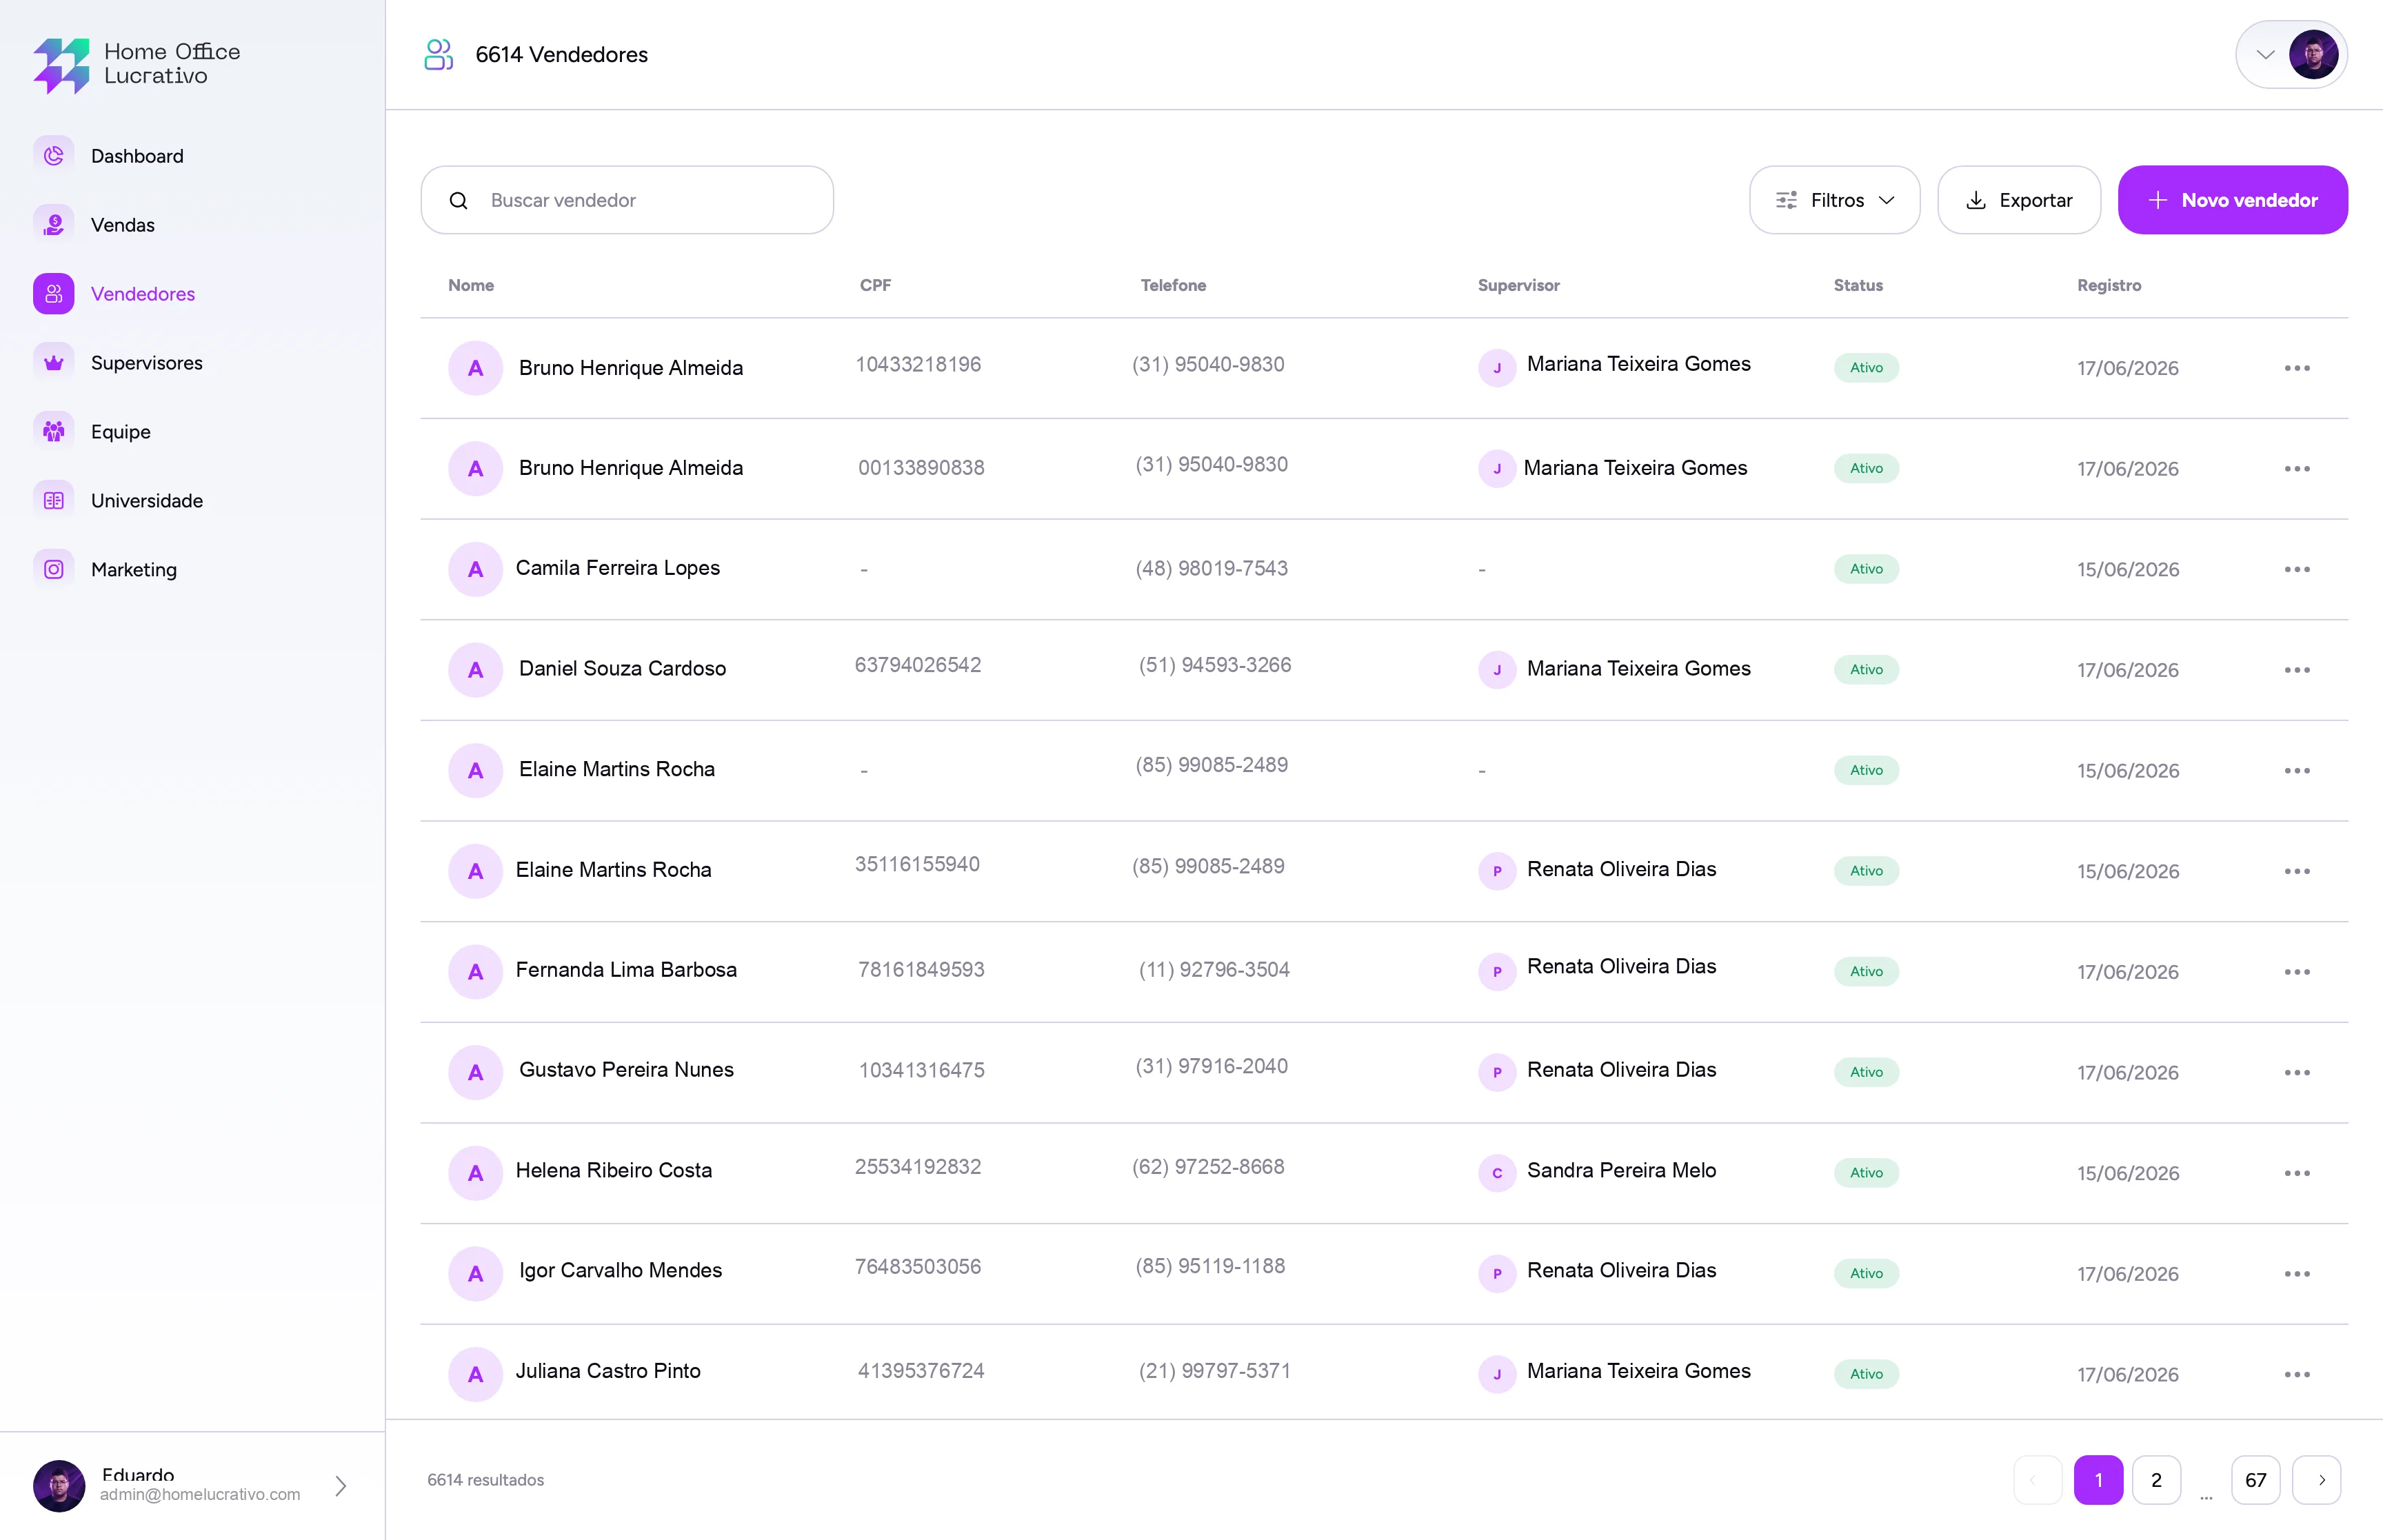This screenshot has height=1540, width=2383.
Task: Click the Exportar button
Action: point(2018,200)
